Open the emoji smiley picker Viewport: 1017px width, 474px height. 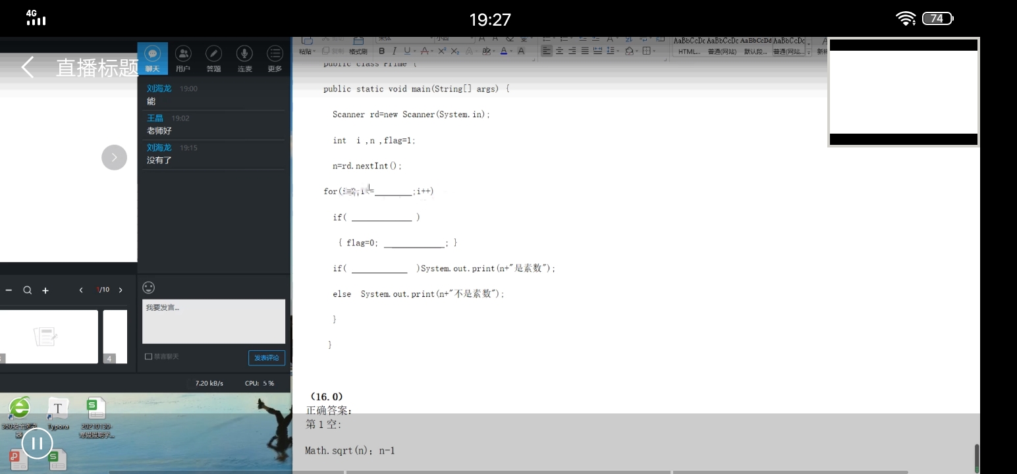click(x=149, y=288)
